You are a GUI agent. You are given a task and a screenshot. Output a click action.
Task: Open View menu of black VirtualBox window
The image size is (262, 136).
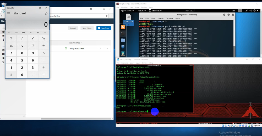(x=132, y=63)
